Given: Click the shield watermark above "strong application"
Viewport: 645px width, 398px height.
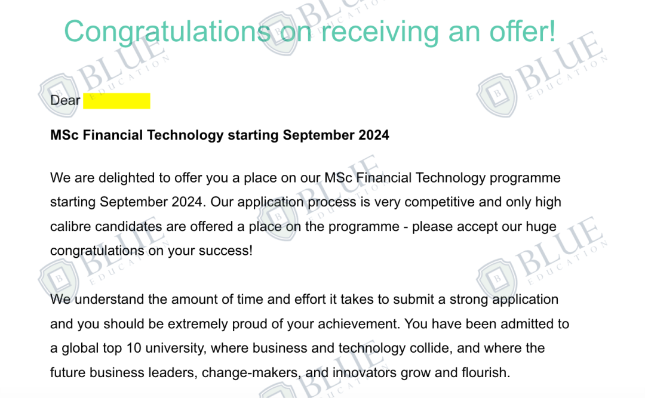Looking at the screenshot, I should (497, 280).
